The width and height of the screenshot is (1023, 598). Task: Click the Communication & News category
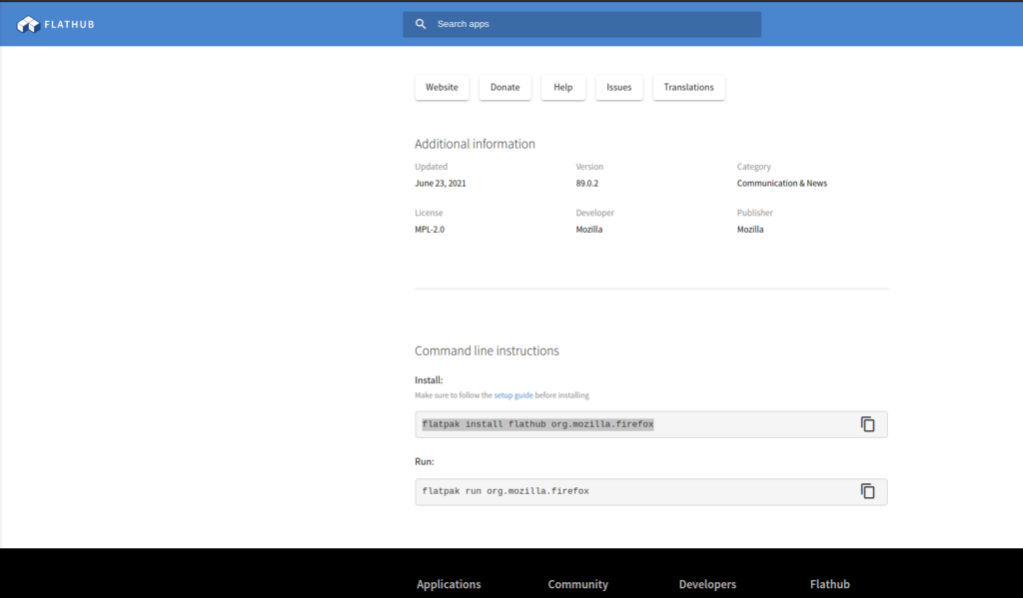[781, 184]
